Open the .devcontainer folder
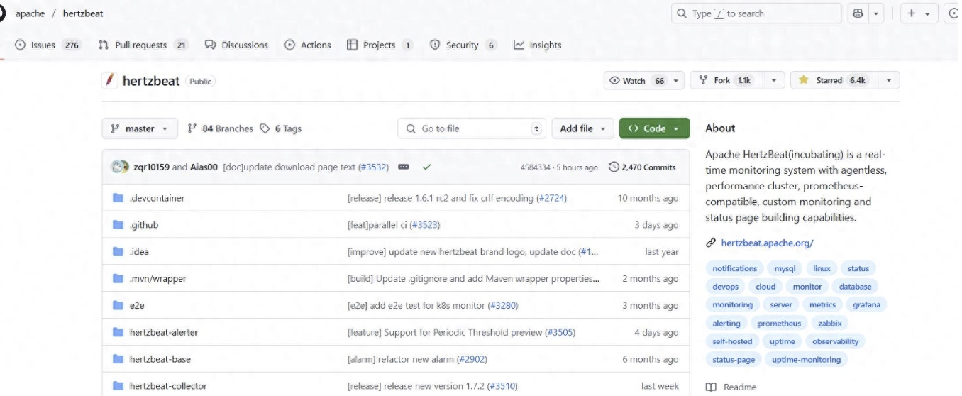962x396 pixels. (157, 198)
